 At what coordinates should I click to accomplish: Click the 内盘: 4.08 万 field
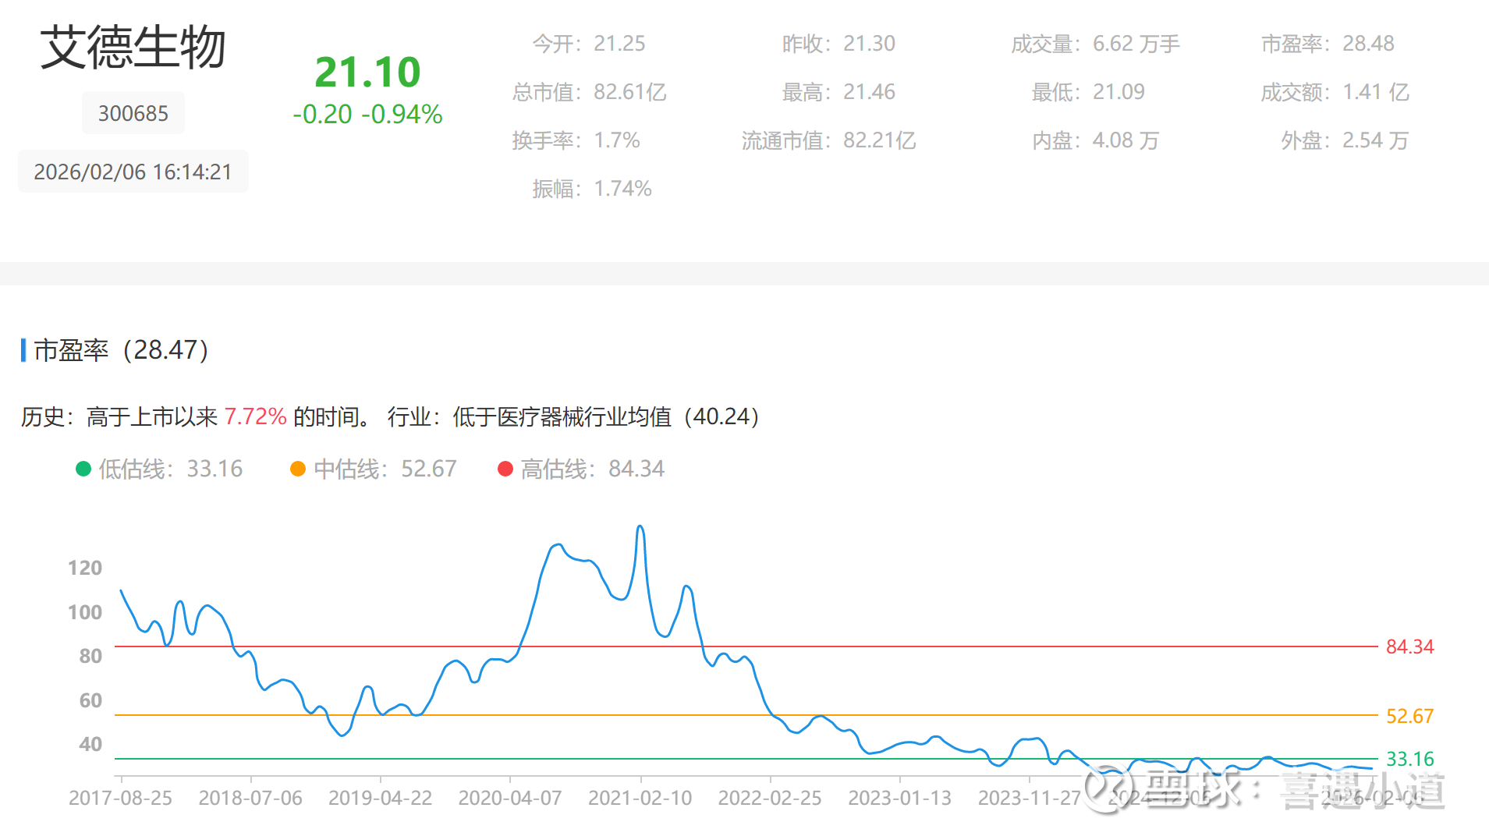1095,140
